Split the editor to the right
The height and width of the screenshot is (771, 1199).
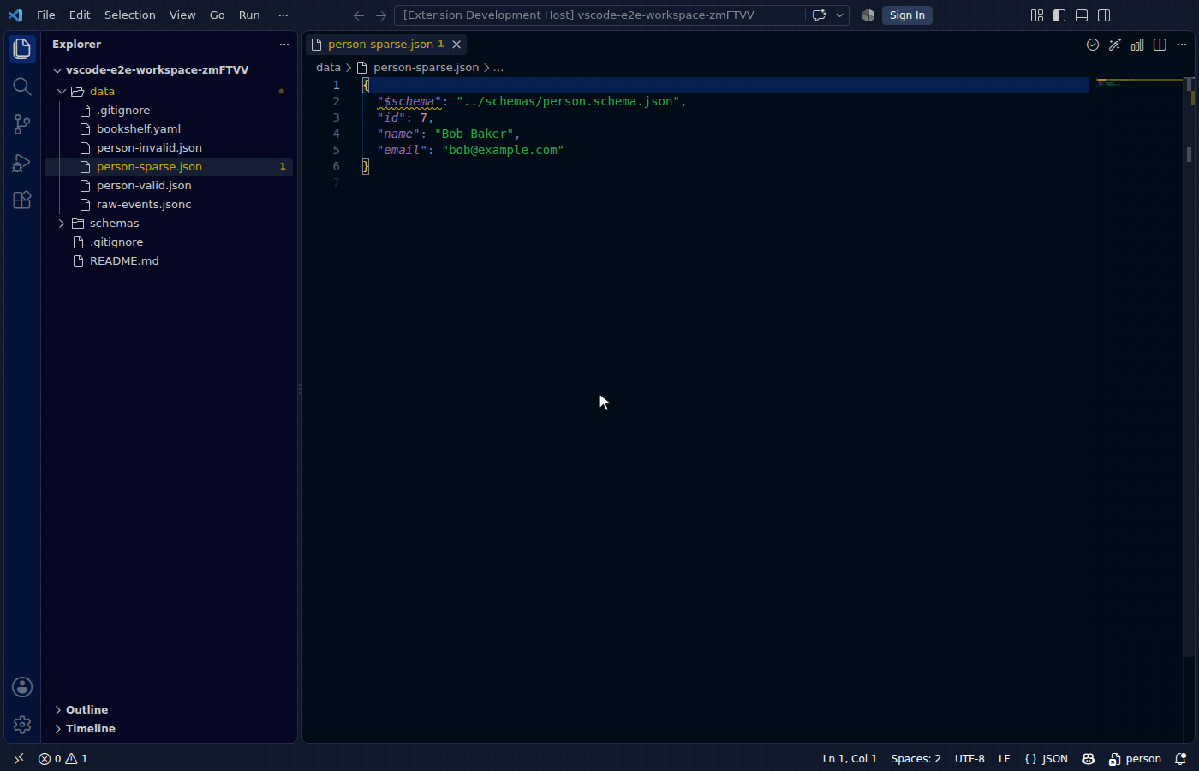coord(1160,45)
